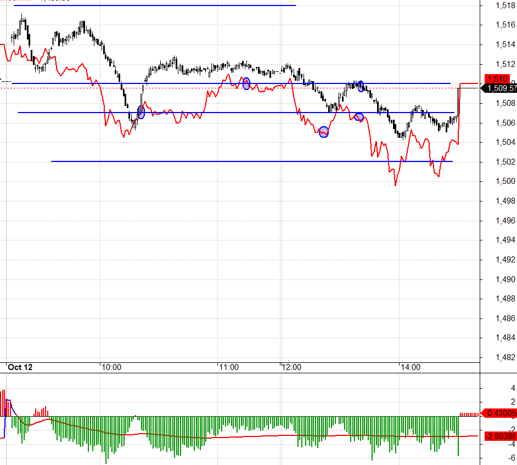
Task: Click the red 0.43005 indicator value label
Action: 499,413
